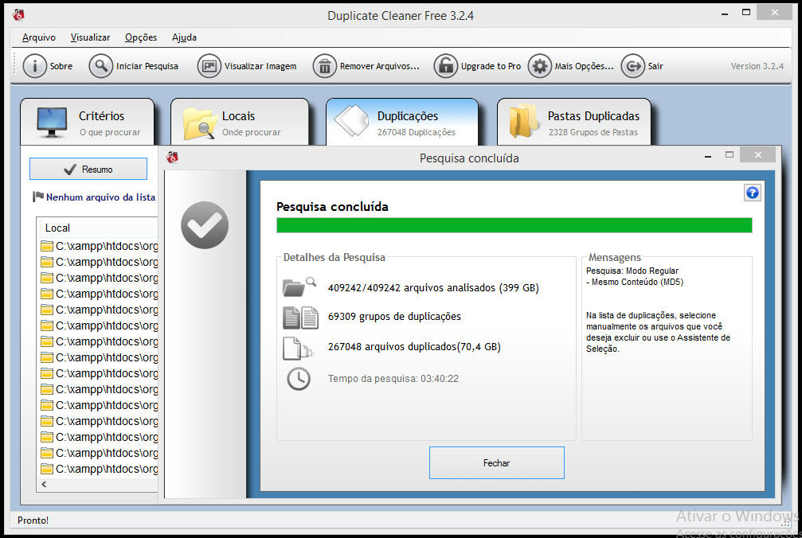Click Pesquisa concluída dialog title icon
Screen dimensions: 802x538
click(x=172, y=158)
